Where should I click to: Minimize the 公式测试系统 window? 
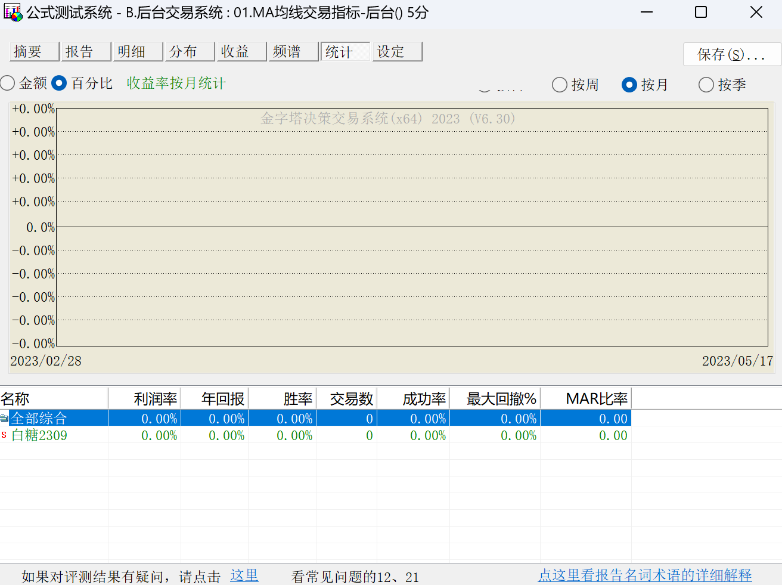(647, 13)
